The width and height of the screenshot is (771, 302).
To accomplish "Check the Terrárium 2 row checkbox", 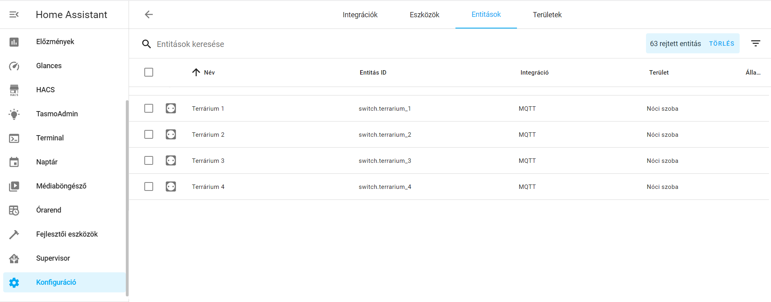I will click(149, 134).
